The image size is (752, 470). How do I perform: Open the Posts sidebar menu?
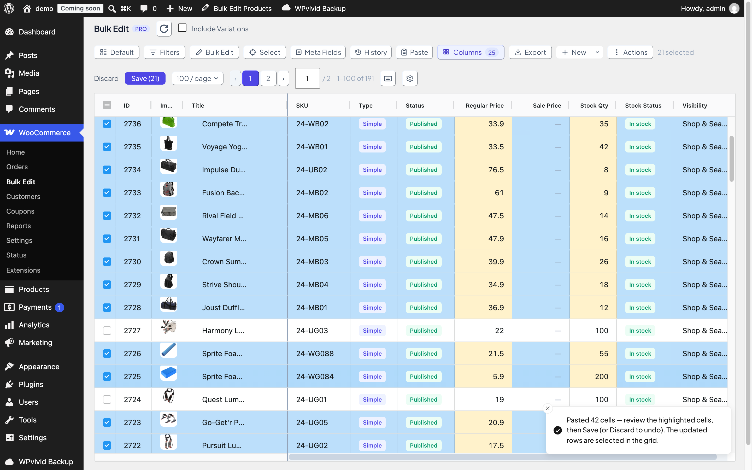coord(42,55)
